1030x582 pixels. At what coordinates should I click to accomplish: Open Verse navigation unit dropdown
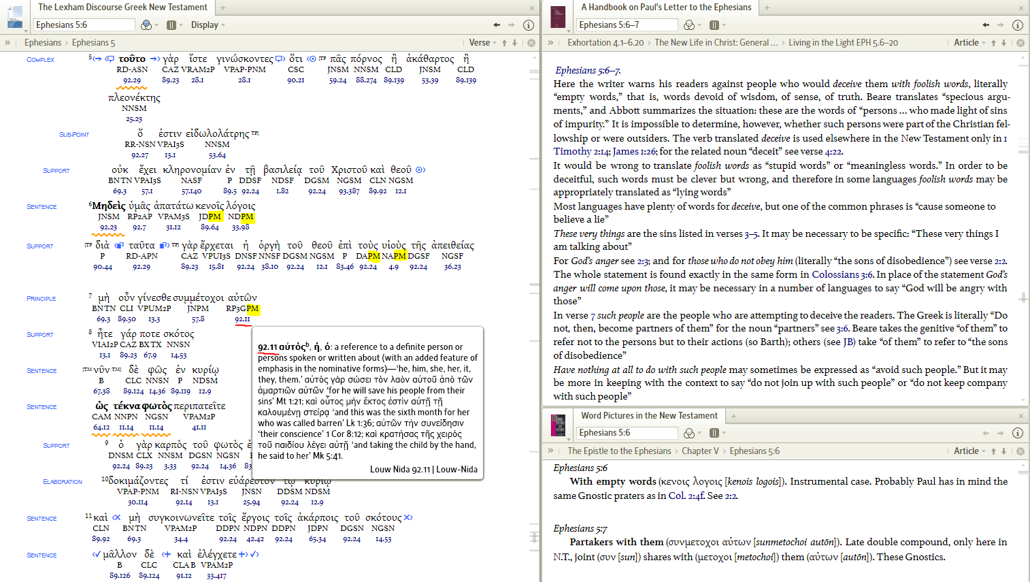coord(482,42)
